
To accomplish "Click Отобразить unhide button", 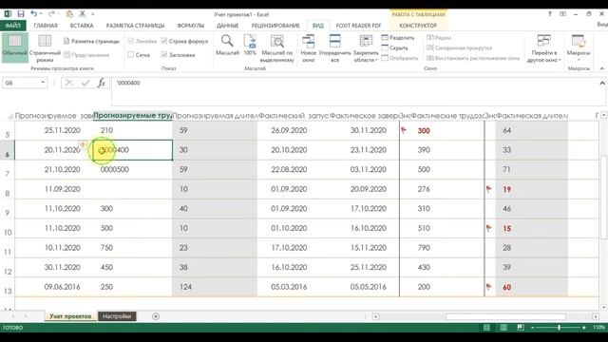I will pos(400,58).
